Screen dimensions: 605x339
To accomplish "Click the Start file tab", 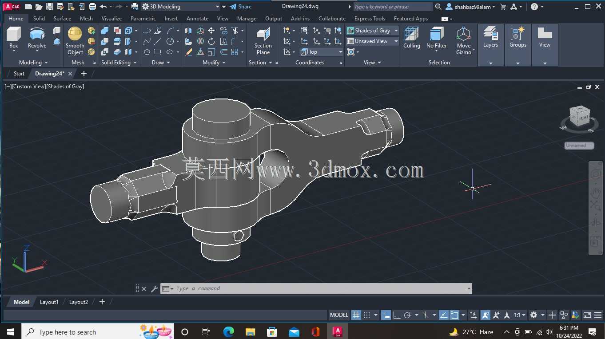I will 19,74.
